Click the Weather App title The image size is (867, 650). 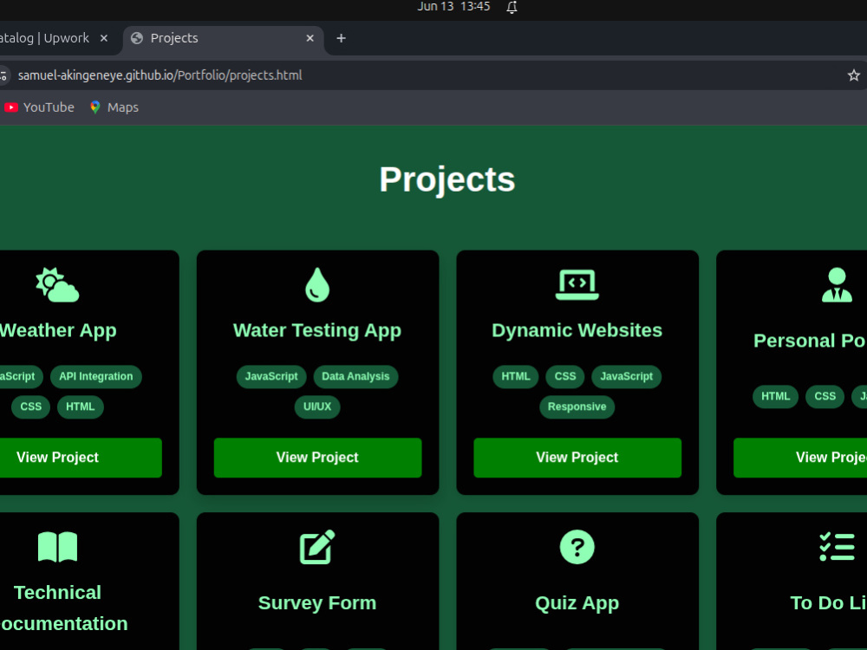tap(58, 330)
